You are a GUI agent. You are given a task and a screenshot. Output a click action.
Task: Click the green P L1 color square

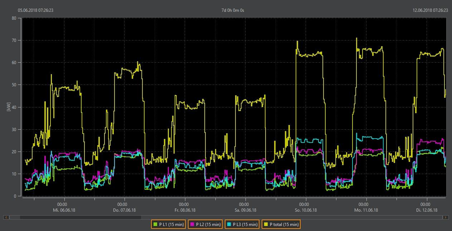[155, 225]
